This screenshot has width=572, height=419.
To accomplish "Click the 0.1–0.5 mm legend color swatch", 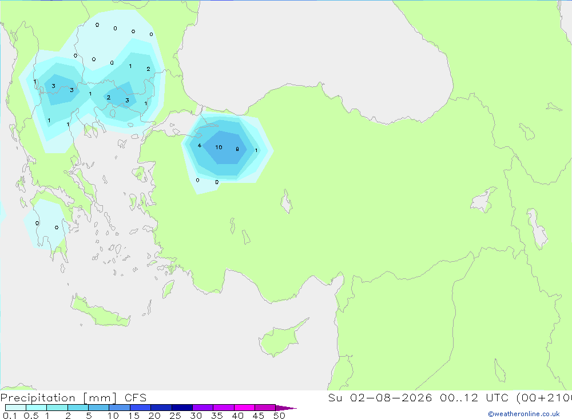I will pyautogui.click(x=15, y=408).
